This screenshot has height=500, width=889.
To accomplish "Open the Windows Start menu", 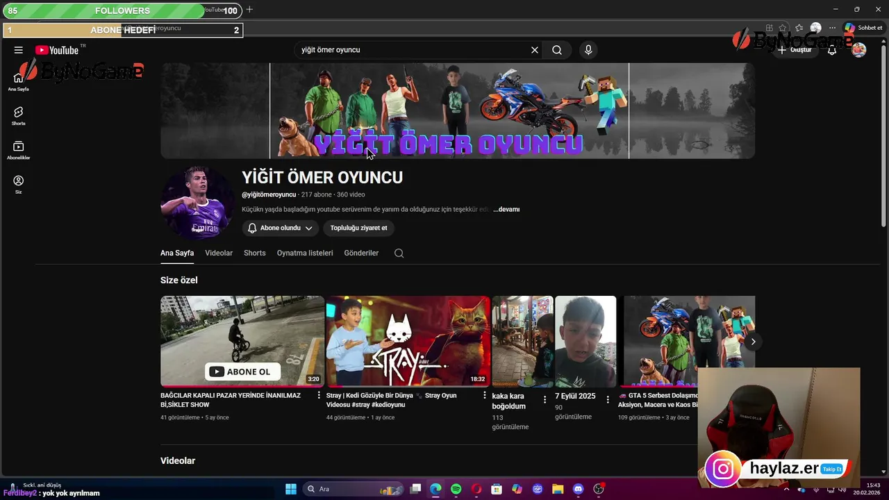I will pos(291,489).
